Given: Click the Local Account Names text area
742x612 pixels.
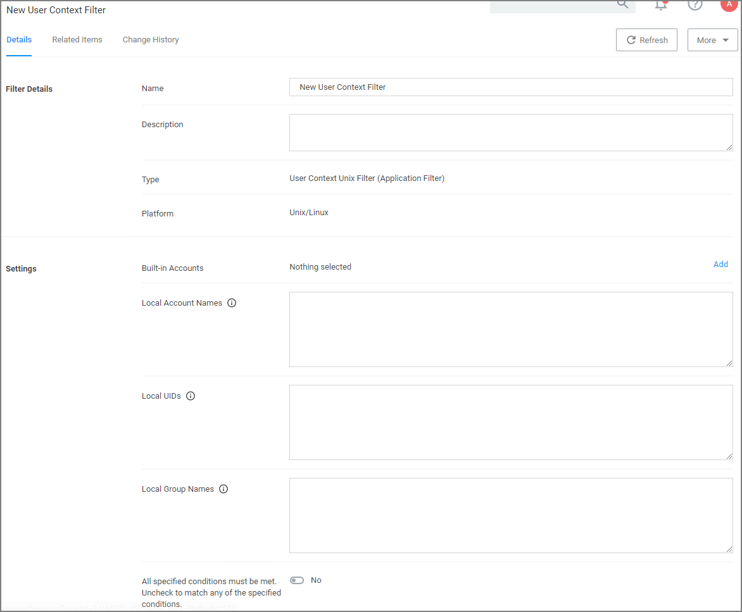Looking at the screenshot, I should 511,329.
